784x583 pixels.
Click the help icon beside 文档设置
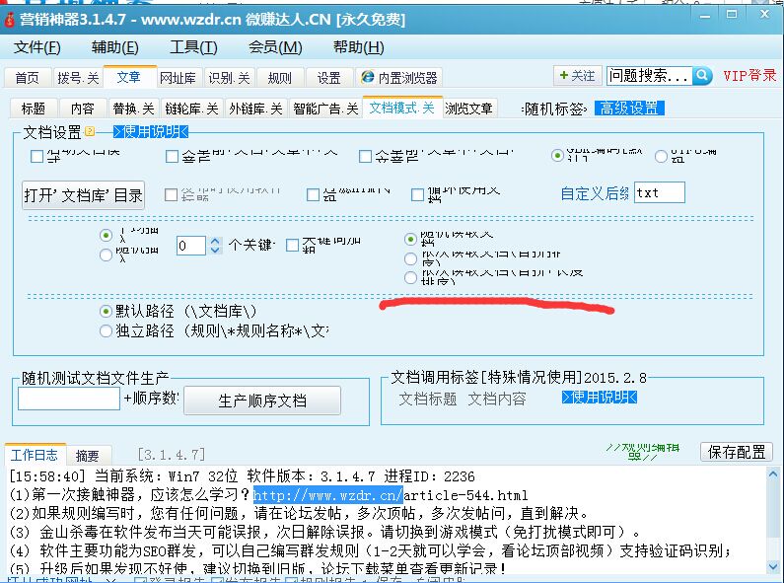click(90, 132)
